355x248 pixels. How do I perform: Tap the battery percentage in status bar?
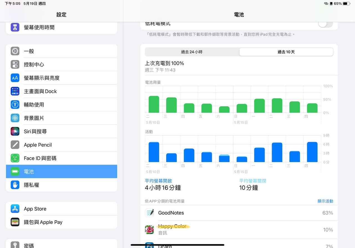point(338,4)
